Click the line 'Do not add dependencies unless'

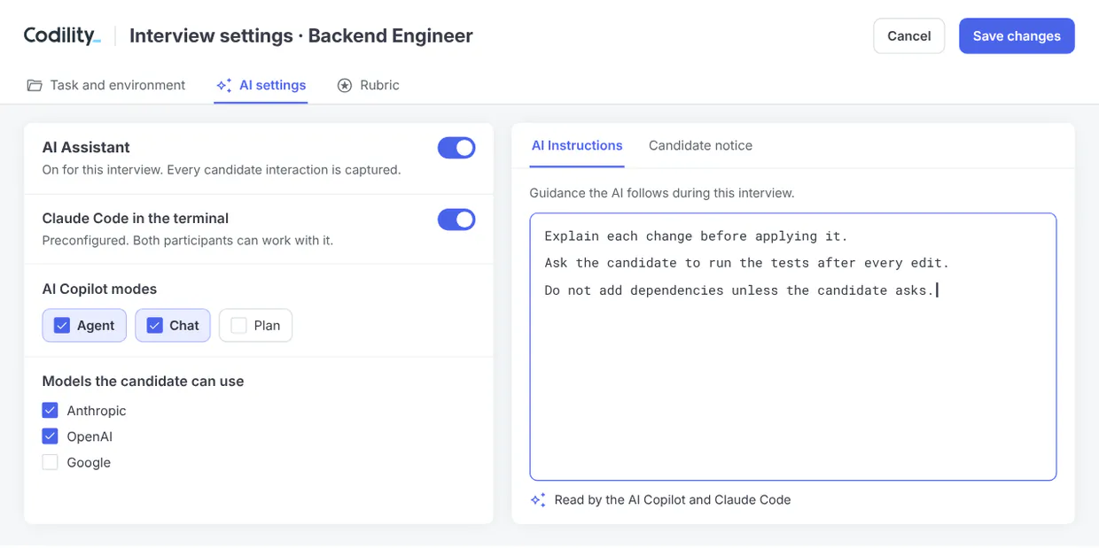[x=741, y=290]
